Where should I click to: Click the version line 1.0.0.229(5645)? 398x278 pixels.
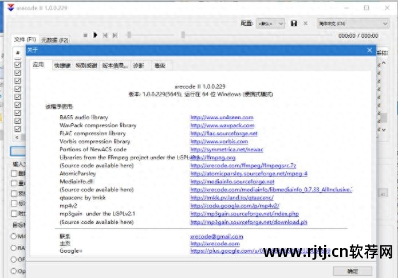pos(200,94)
